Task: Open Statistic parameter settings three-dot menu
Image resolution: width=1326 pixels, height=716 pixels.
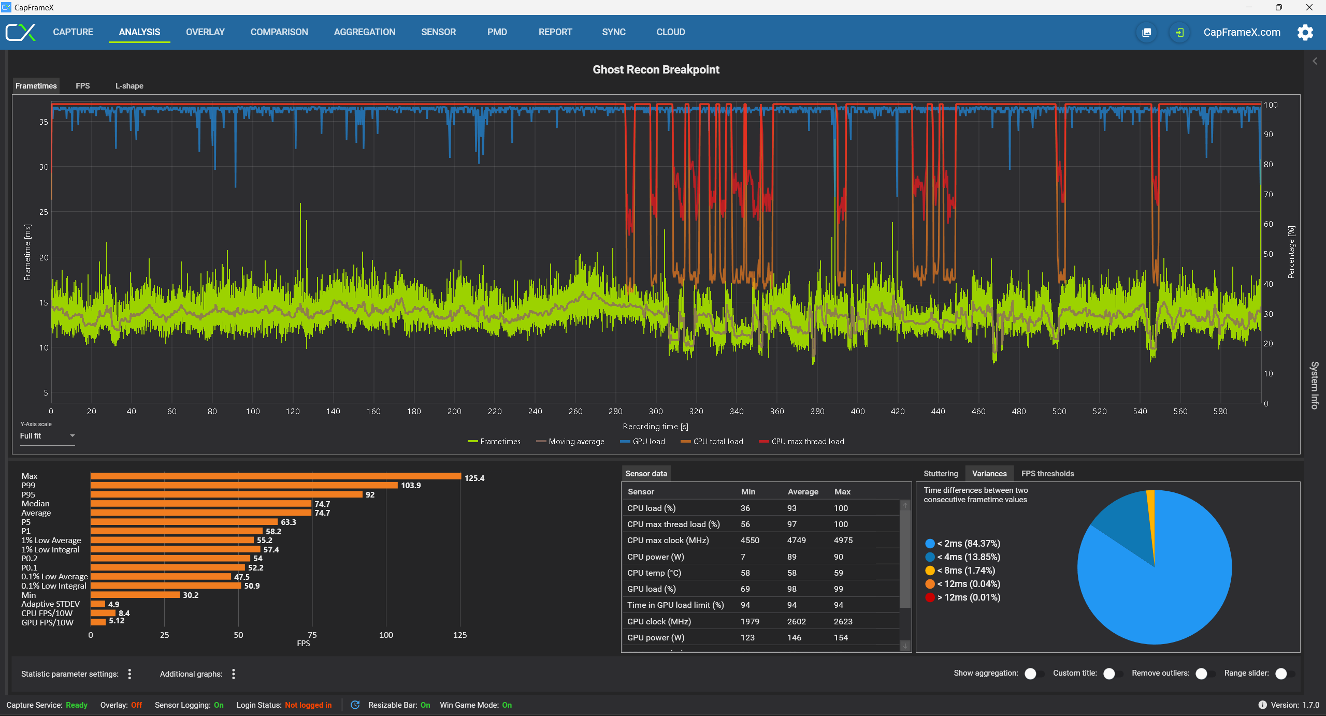Action: [129, 674]
